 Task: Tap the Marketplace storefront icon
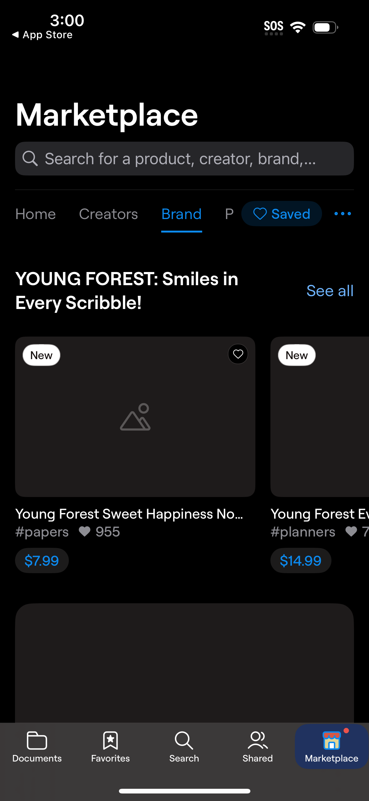pos(331,740)
